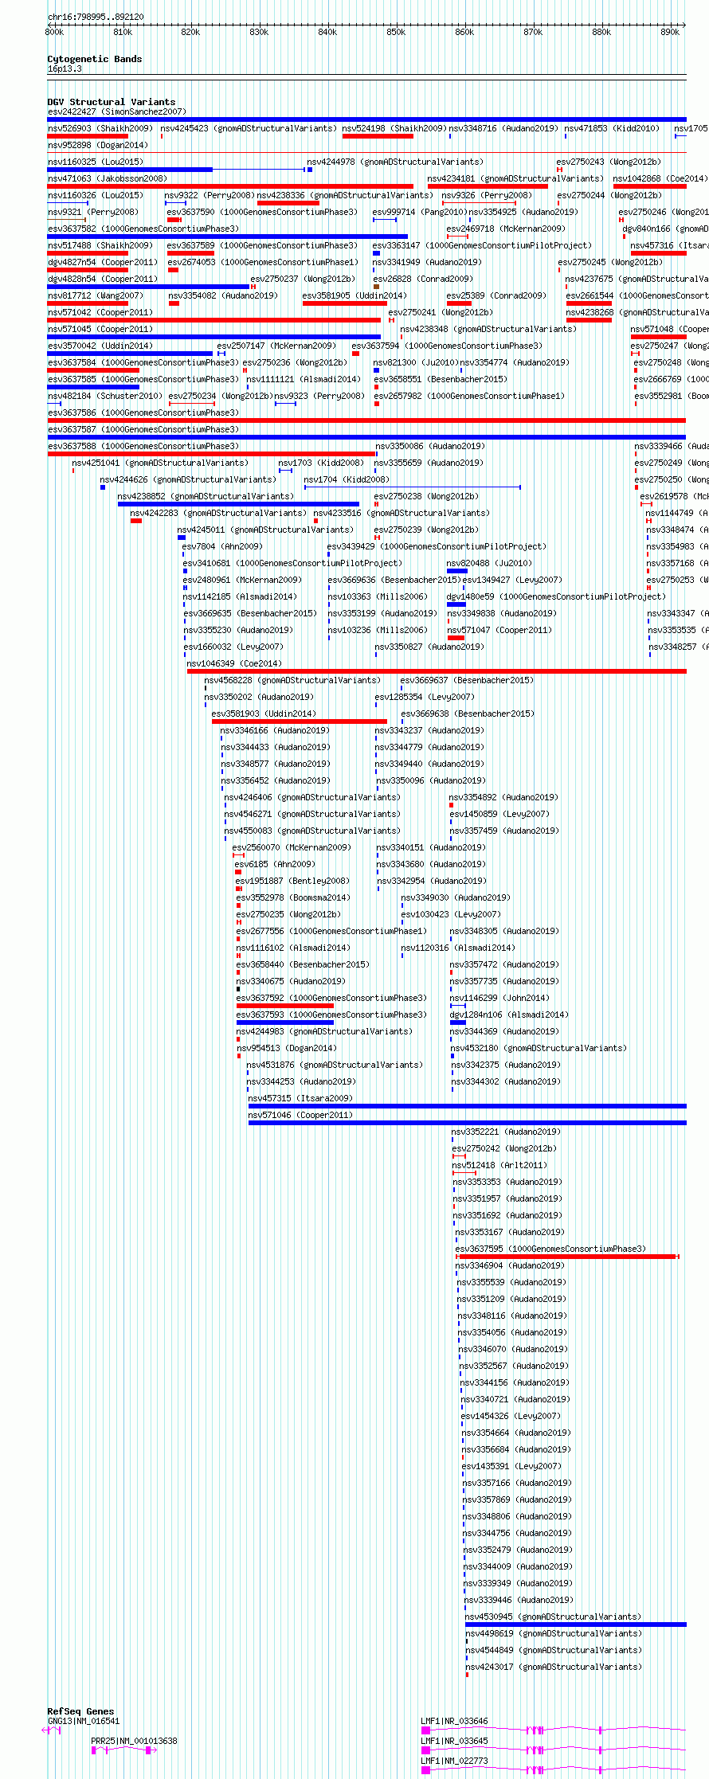Open the RefSeq Genes track heading
Image resolution: width=709 pixels, height=1779 pixels.
80,1711
